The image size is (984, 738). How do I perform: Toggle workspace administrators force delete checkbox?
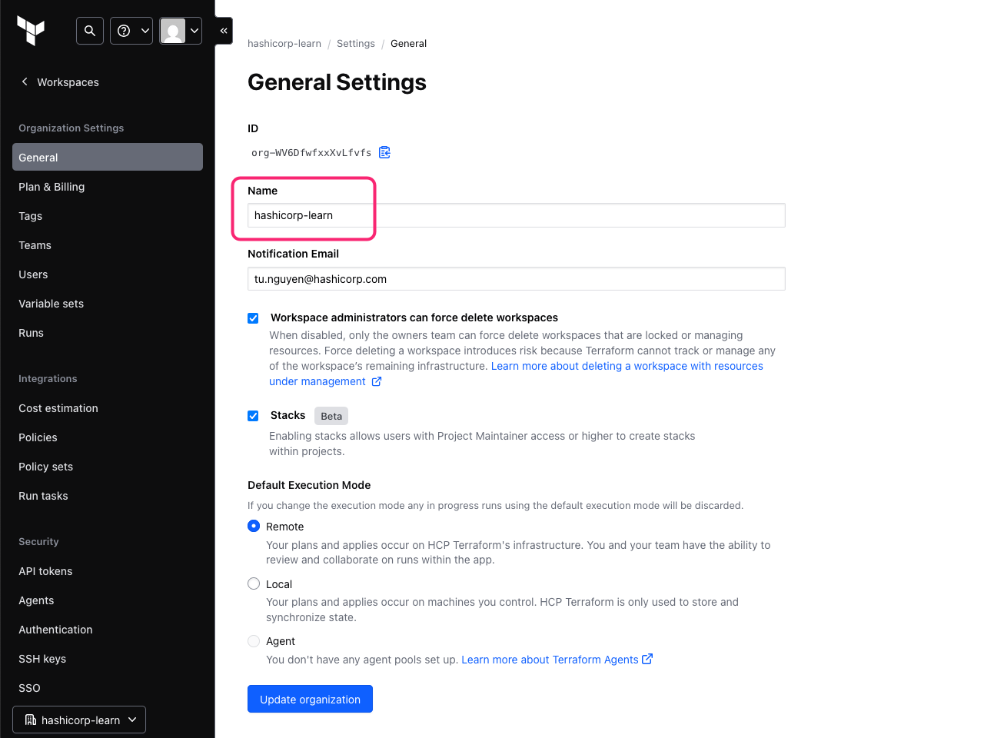click(x=253, y=318)
